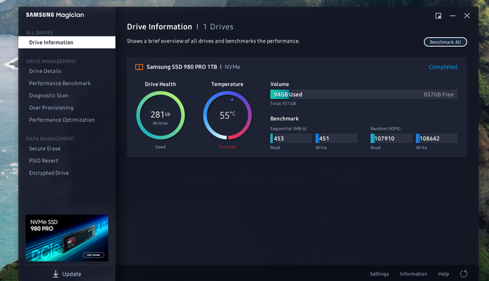Viewport: 489px width, 281px height.
Task: Click the sequential write 451 bar
Action: 336,138
